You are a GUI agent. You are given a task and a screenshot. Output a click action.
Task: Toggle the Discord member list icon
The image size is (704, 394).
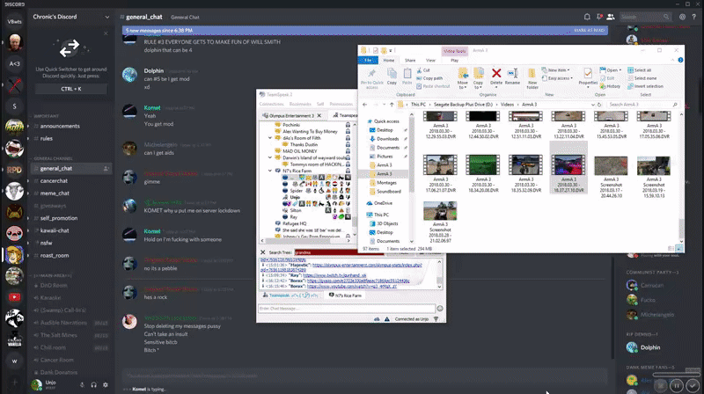tap(611, 17)
